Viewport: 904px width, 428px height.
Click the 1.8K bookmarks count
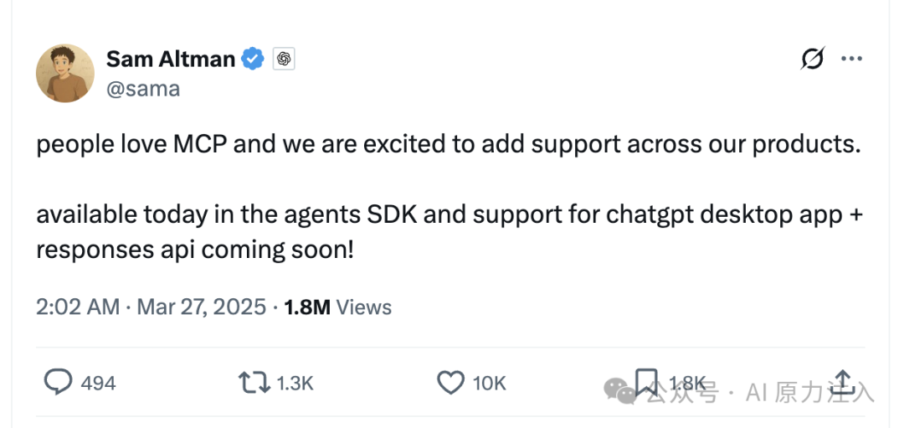pos(687,383)
